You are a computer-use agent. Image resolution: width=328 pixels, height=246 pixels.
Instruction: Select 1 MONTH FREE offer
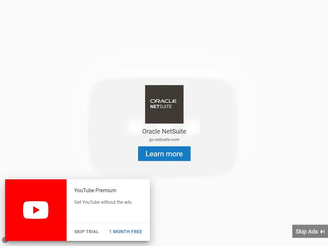[126, 232]
